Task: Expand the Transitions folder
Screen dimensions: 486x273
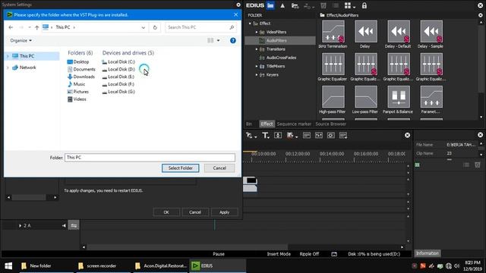Action: click(257, 49)
